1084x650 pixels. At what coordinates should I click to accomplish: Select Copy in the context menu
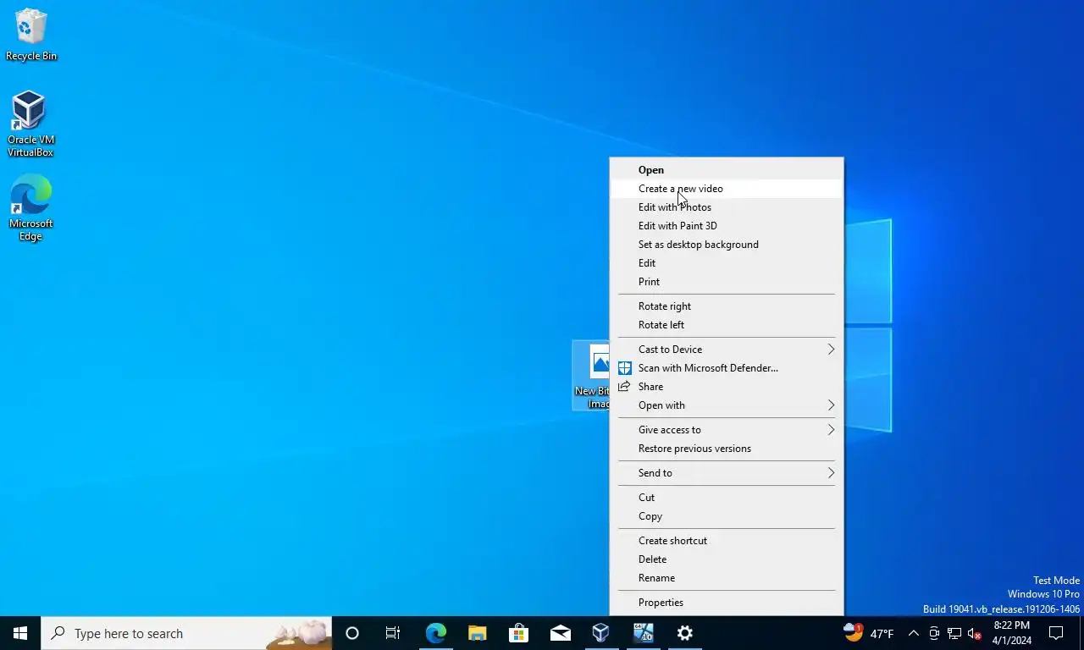coord(727,516)
